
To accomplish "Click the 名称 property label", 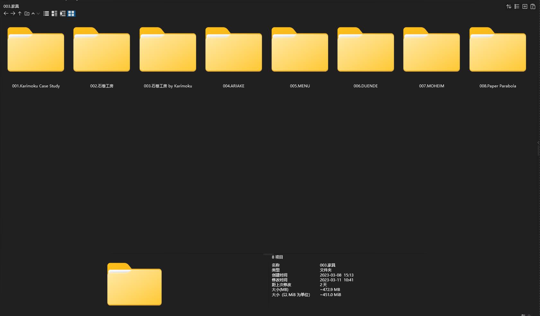I will (276, 265).
